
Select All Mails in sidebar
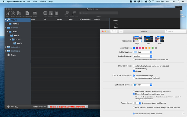(x=16, y=24)
